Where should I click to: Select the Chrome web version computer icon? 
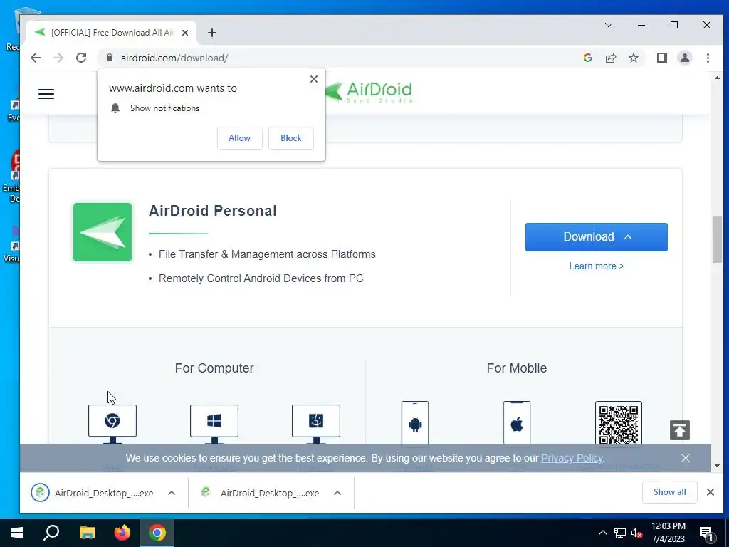pos(112,423)
